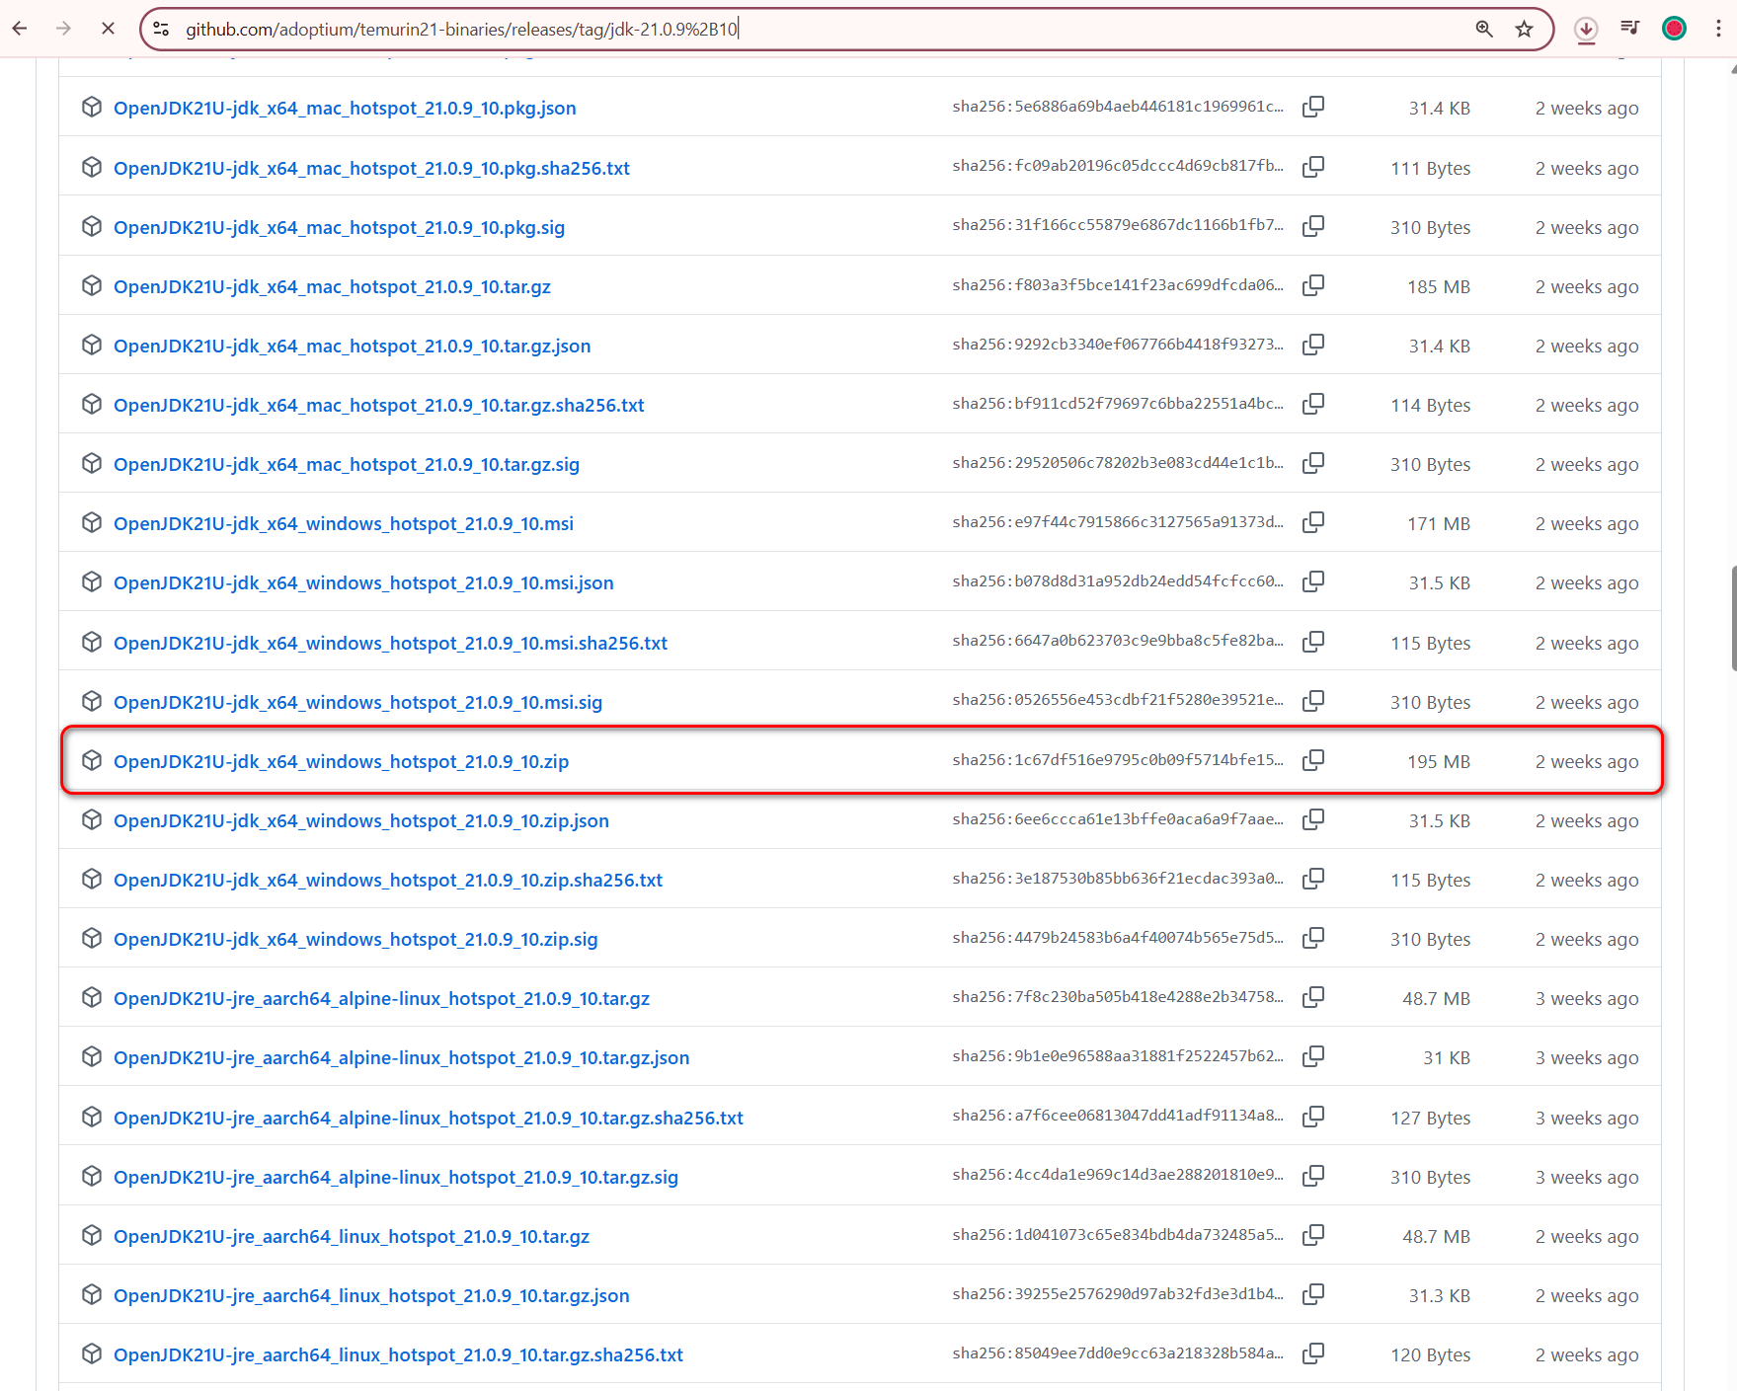
Task: Open the x64_mac tar.gz.sig link
Action: (347, 465)
